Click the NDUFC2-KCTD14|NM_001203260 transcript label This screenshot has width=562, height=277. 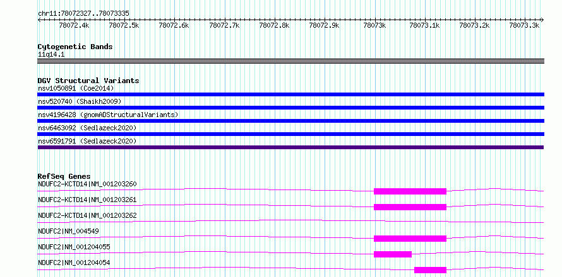point(87,184)
